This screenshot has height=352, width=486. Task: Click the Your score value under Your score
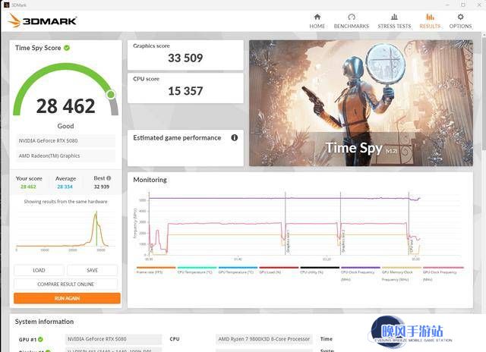click(28, 187)
